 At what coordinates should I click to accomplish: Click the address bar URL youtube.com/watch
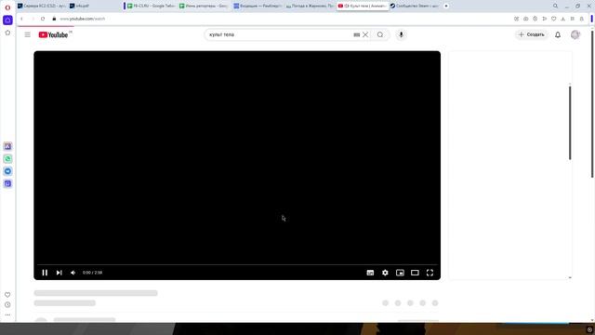tap(83, 19)
